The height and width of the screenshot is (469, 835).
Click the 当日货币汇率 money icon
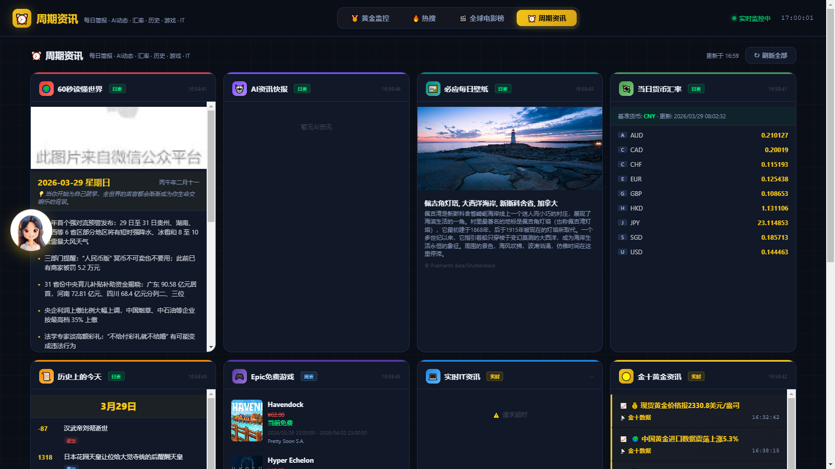(626, 89)
